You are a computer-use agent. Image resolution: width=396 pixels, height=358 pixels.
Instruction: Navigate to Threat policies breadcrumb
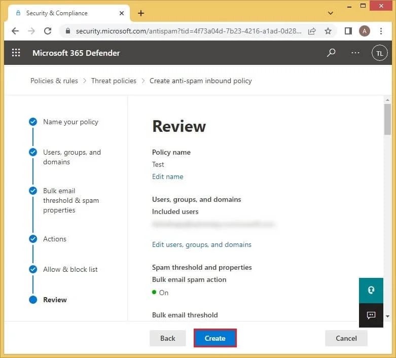(114, 81)
